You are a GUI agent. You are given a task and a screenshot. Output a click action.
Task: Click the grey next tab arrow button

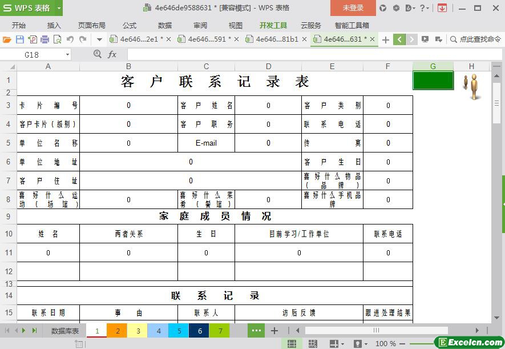click(x=411, y=39)
